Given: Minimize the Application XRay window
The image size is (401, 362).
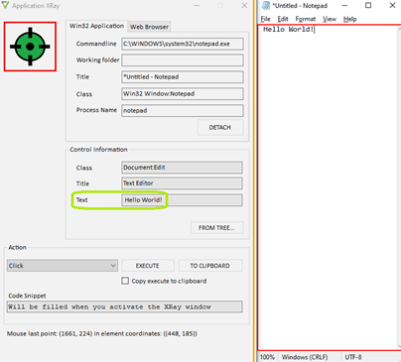Looking at the screenshot, I should (197, 5).
